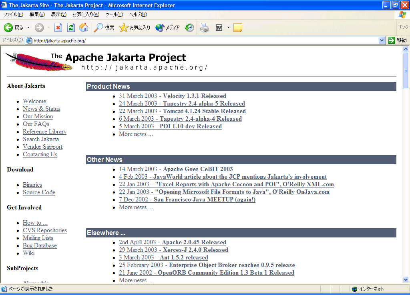Open the Back button history dropdown arrow
The image size is (410, 295).
(x=28, y=28)
